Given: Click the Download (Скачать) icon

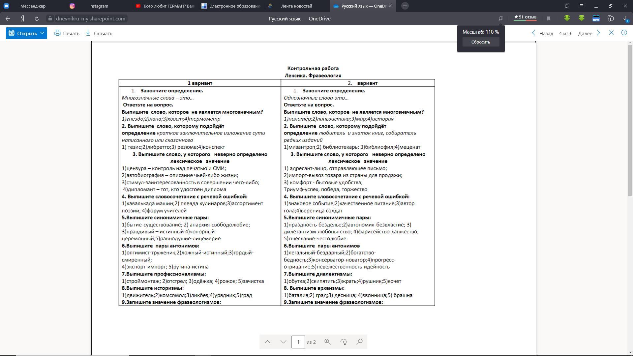Looking at the screenshot, I should pyautogui.click(x=88, y=33).
